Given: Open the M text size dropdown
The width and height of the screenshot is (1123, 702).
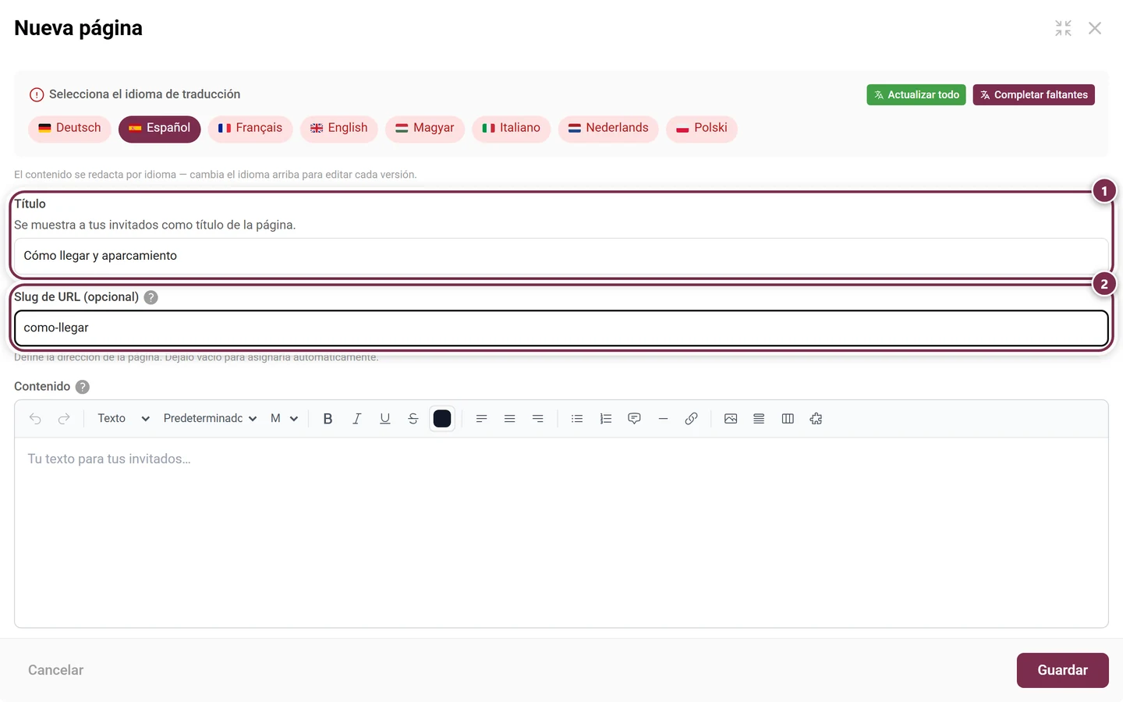Looking at the screenshot, I should click(x=284, y=419).
